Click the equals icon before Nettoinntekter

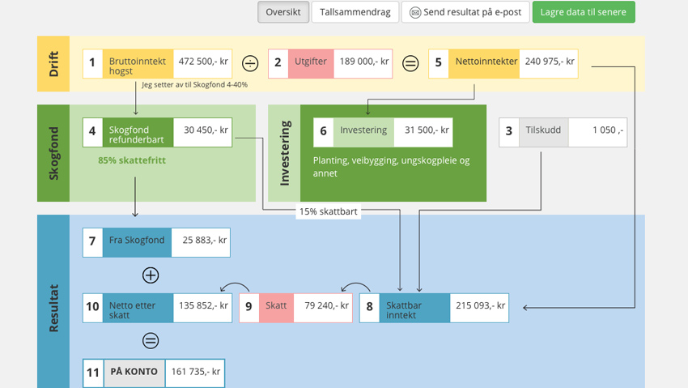click(410, 63)
